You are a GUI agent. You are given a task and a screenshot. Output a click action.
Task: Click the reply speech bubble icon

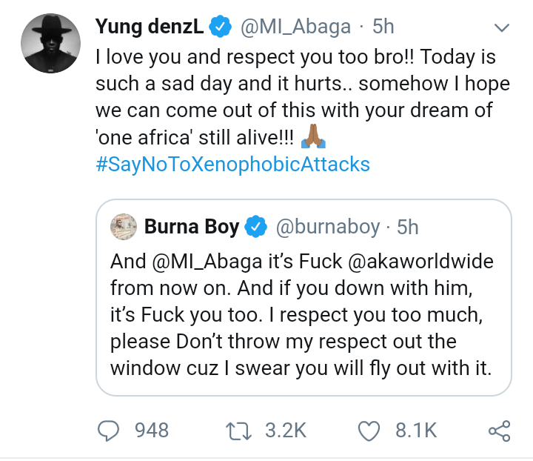109,430
